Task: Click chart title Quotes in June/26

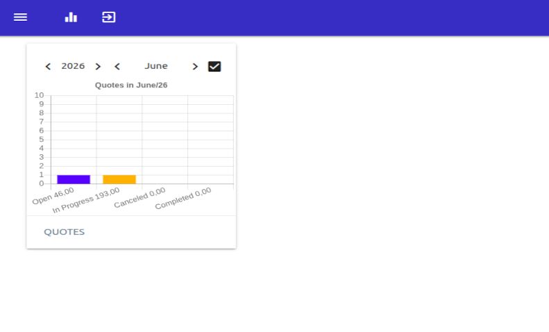Action: click(131, 85)
